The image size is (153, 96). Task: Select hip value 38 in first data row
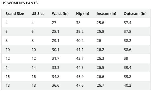pyautogui.click(x=78, y=23)
